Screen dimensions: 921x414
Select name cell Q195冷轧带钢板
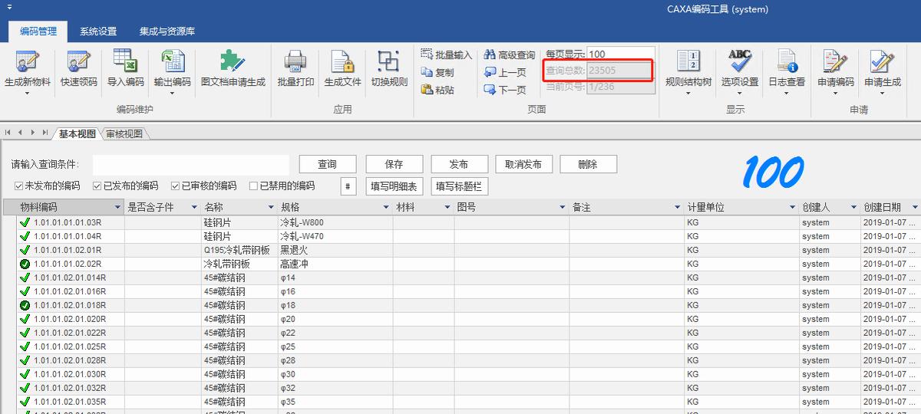(x=239, y=250)
